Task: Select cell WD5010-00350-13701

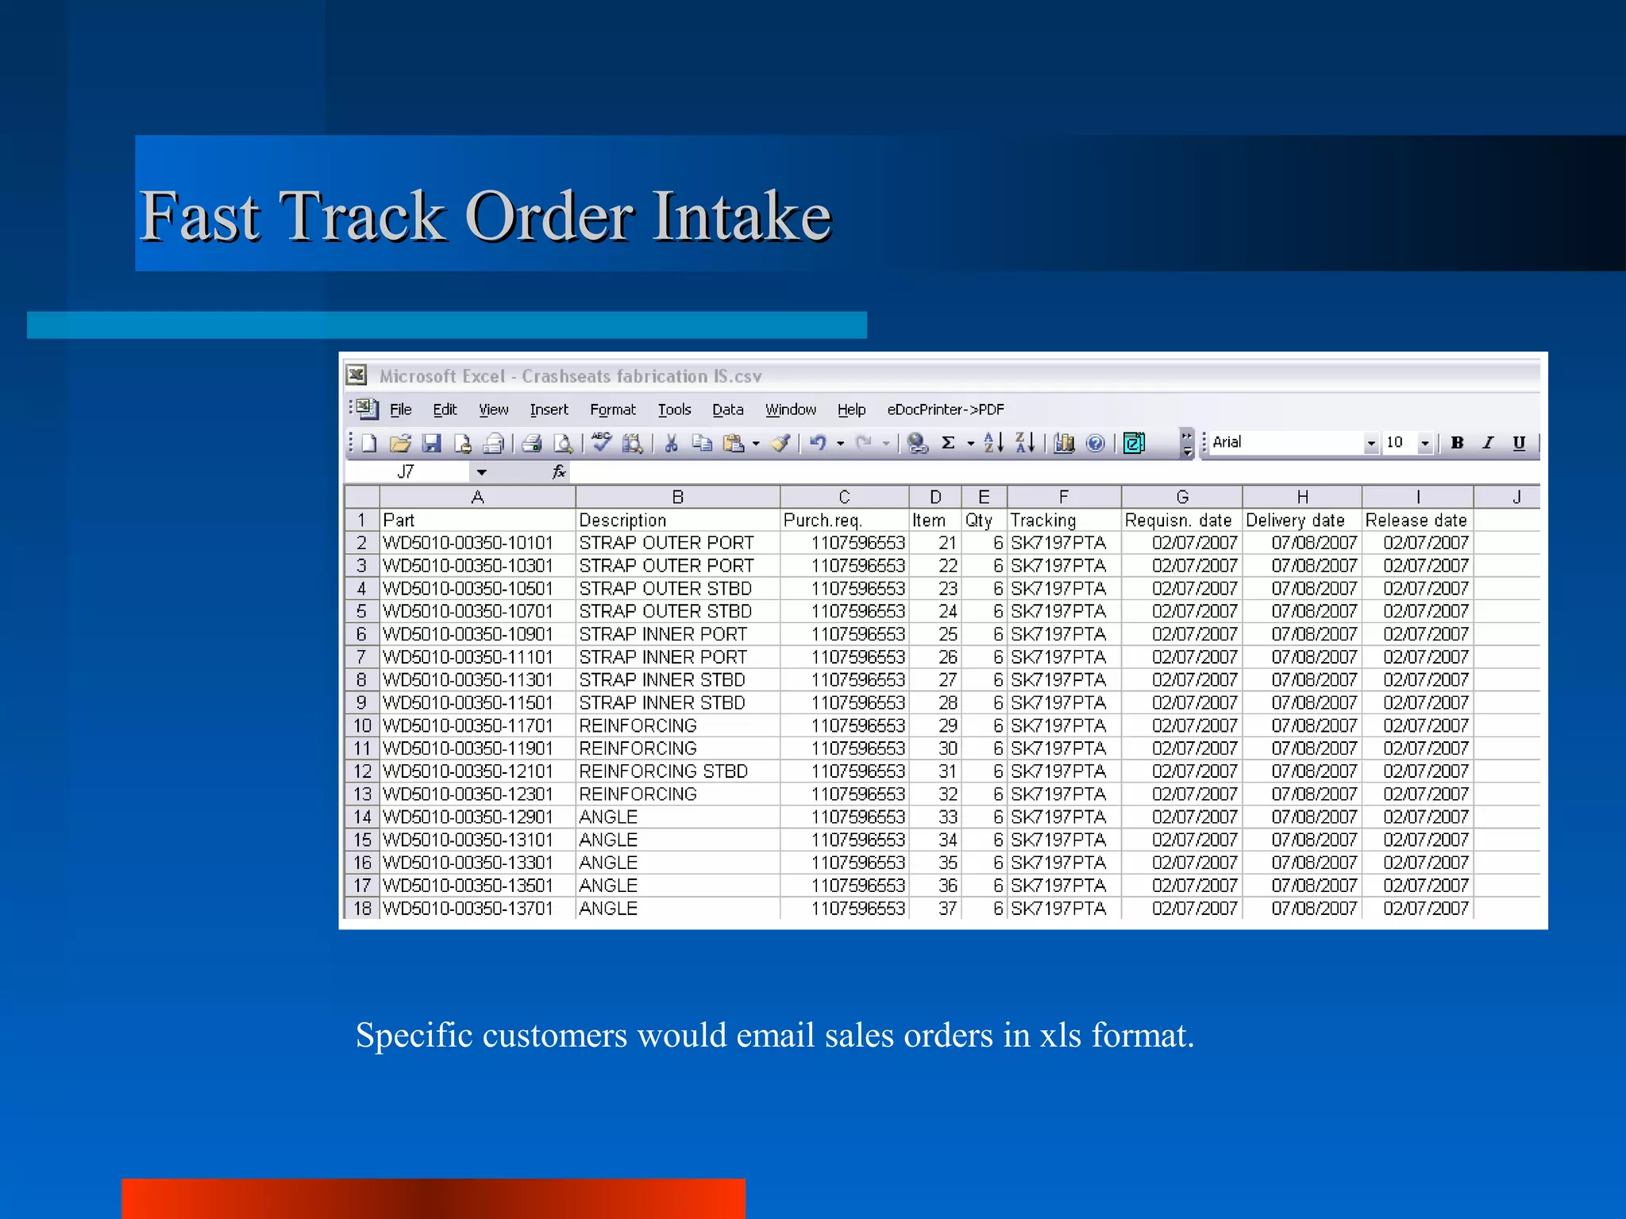Action: pos(477,909)
